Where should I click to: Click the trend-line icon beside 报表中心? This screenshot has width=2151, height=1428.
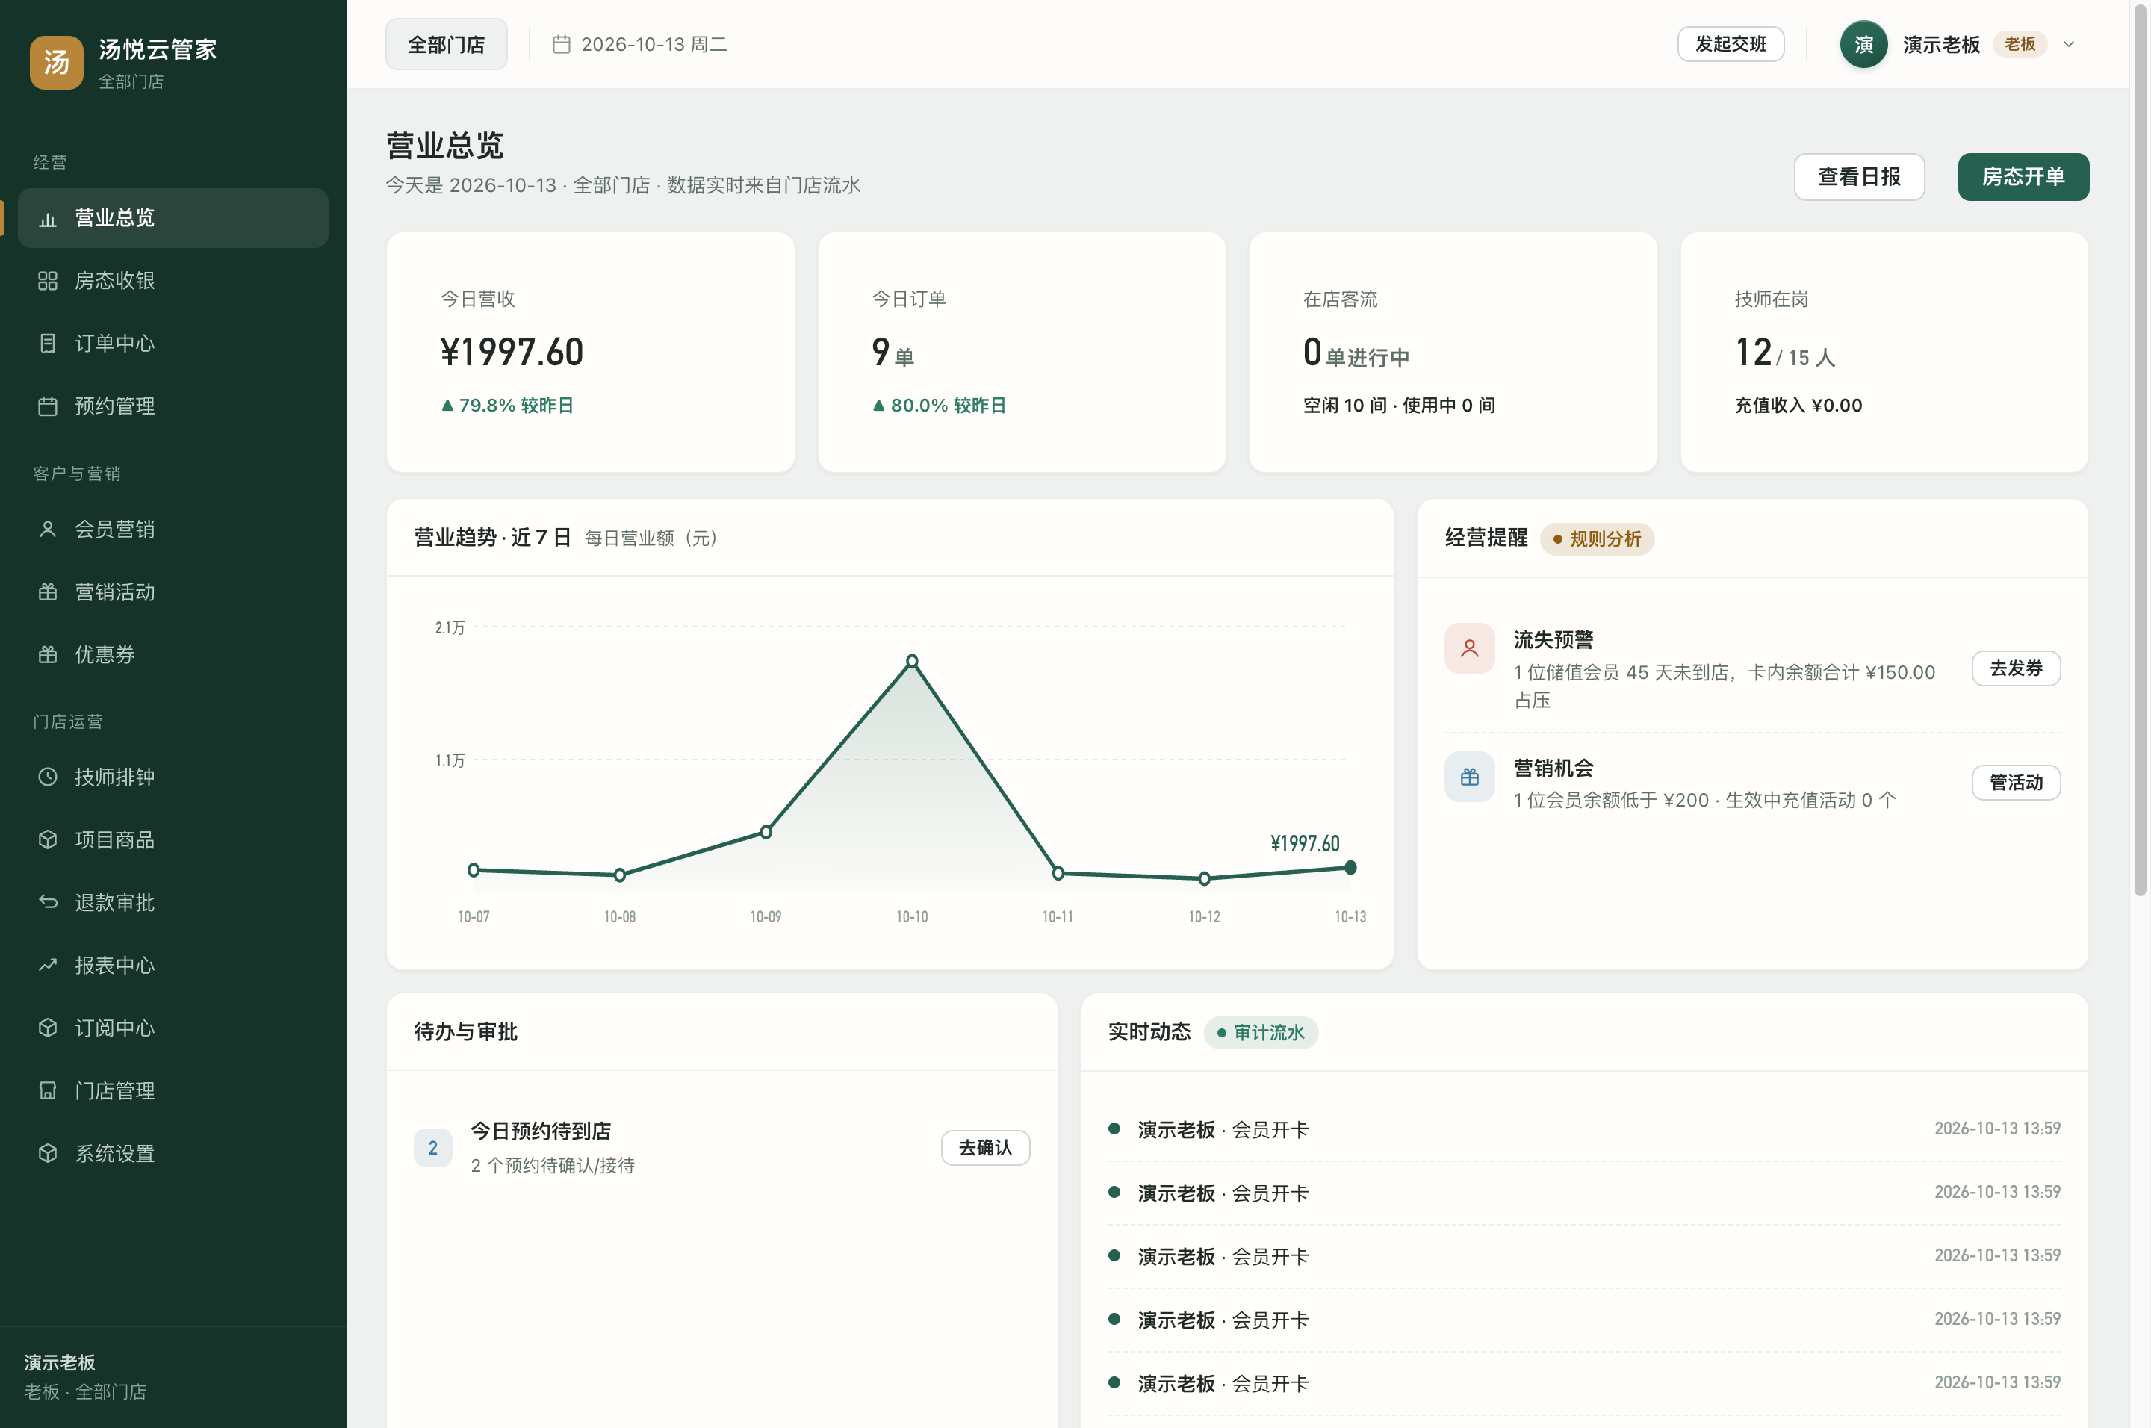click(47, 966)
